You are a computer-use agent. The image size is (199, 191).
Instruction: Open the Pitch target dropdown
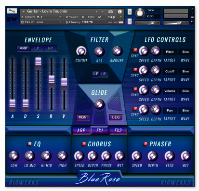170,52
